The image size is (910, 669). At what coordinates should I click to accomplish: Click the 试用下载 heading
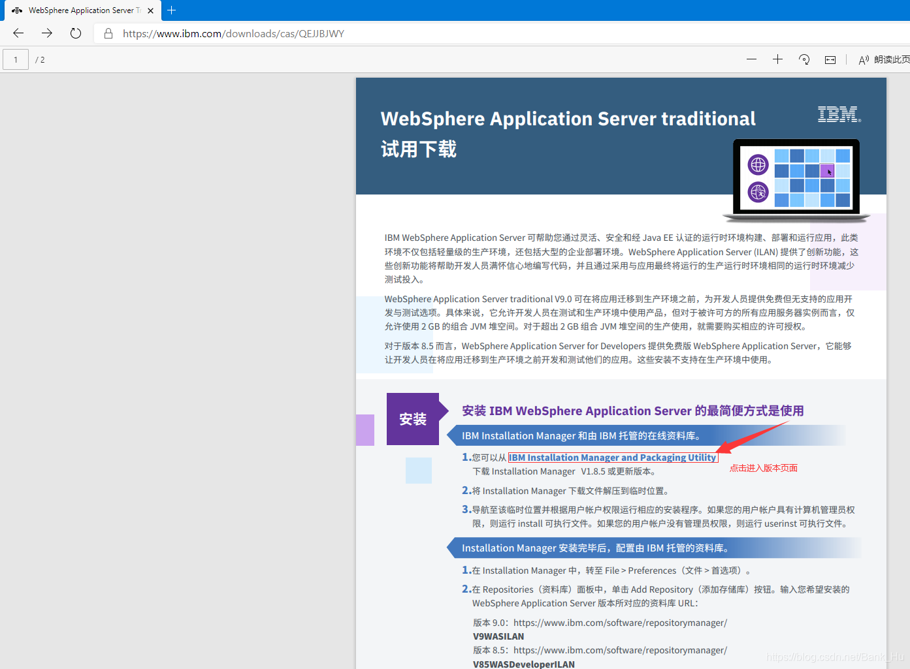419,149
